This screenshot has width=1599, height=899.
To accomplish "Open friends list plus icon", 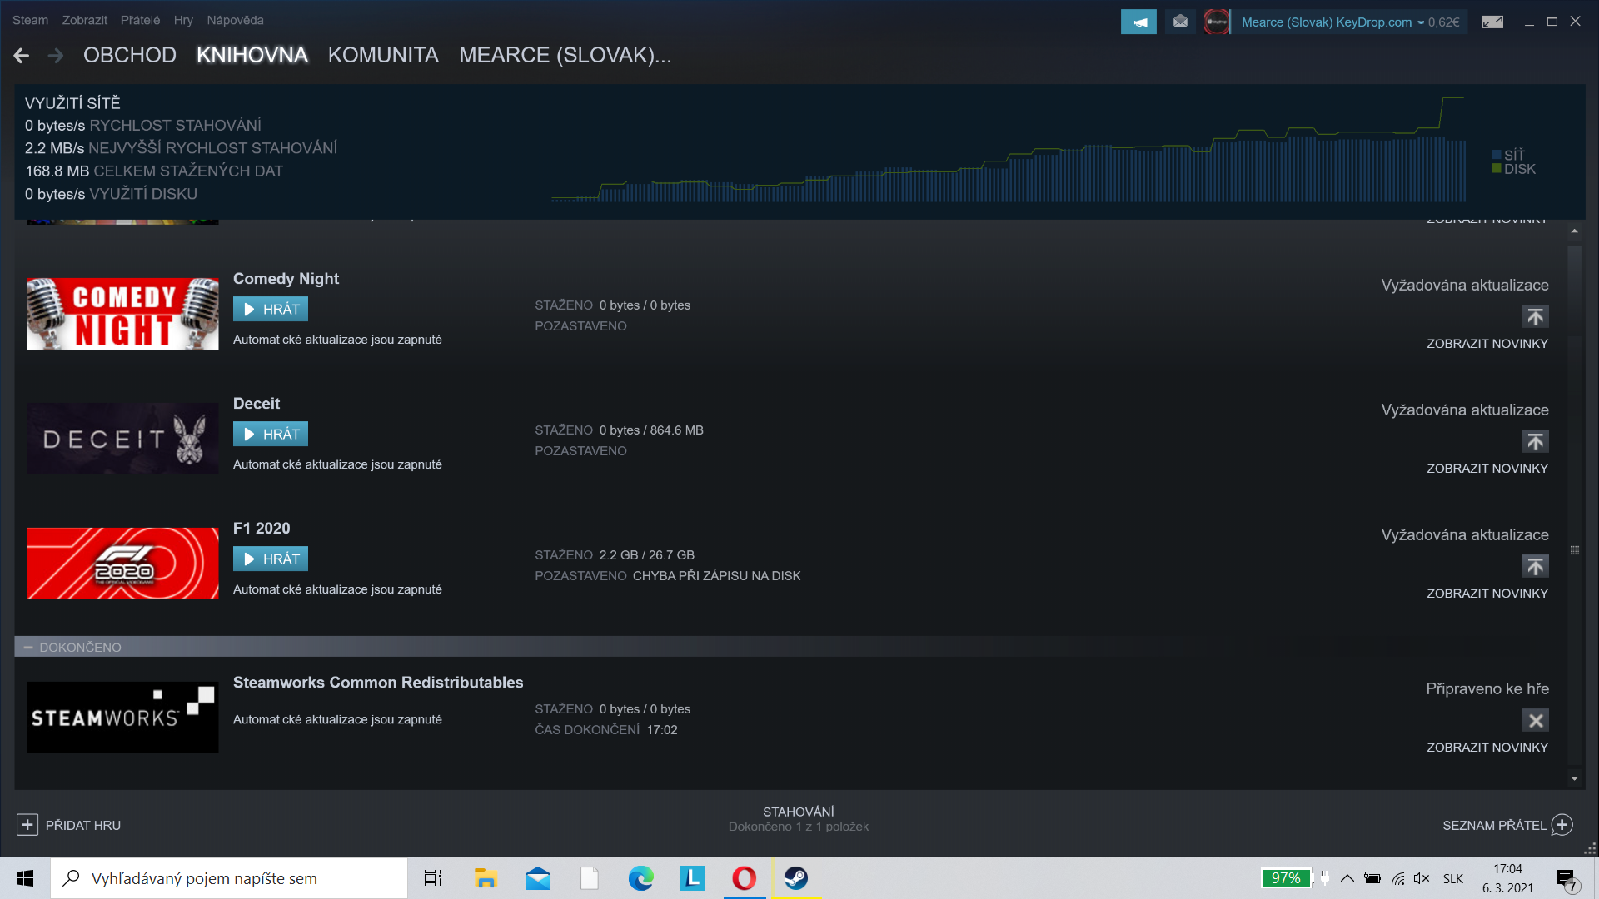I will click(1562, 825).
